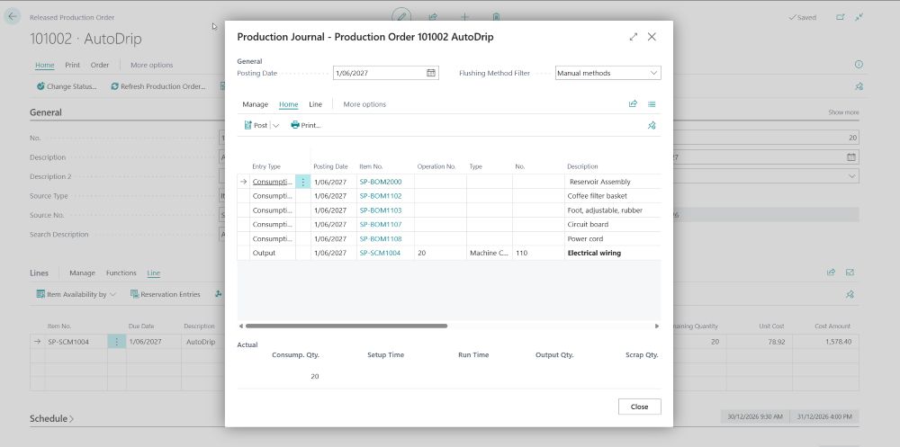900x447 pixels.
Task: Open the Order menu on the order page
Action: [100, 65]
